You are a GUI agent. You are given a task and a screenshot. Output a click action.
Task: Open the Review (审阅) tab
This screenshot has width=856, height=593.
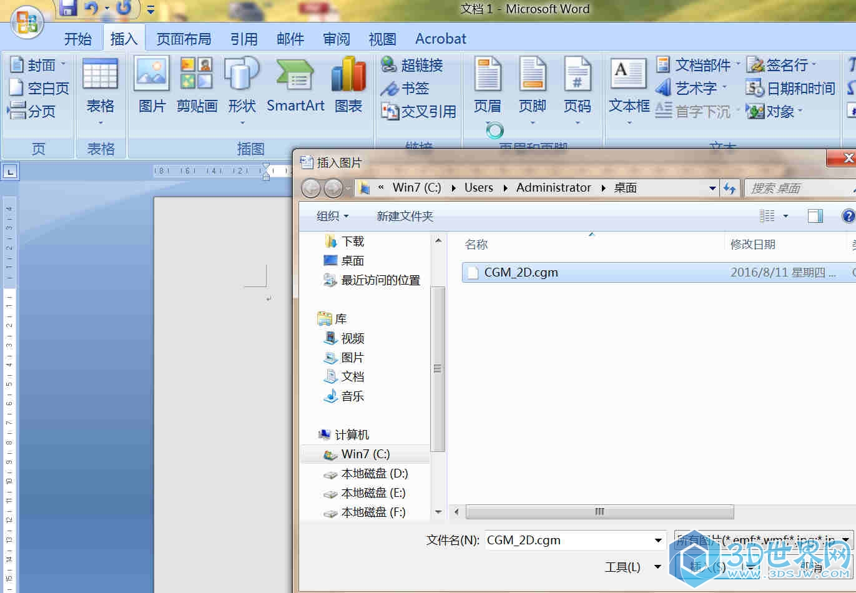pyautogui.click(x=337, y=39)
